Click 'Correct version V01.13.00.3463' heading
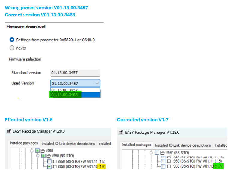The width and height of the screenshot is (228, 170). [40, 15]
